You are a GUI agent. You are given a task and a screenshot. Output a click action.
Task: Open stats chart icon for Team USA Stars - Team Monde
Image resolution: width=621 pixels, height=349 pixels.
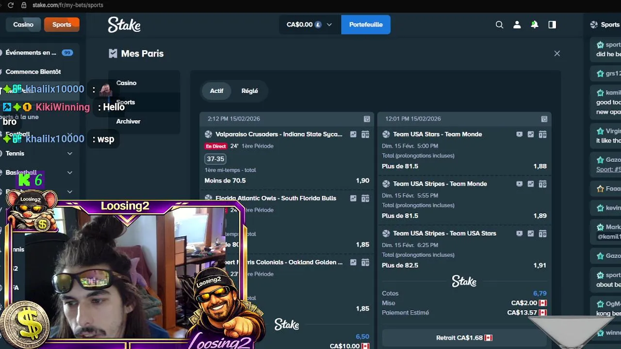pos(531,134)
